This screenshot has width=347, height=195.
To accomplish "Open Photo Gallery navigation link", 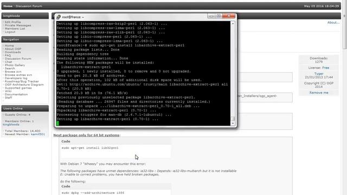I will pos(15,65).
